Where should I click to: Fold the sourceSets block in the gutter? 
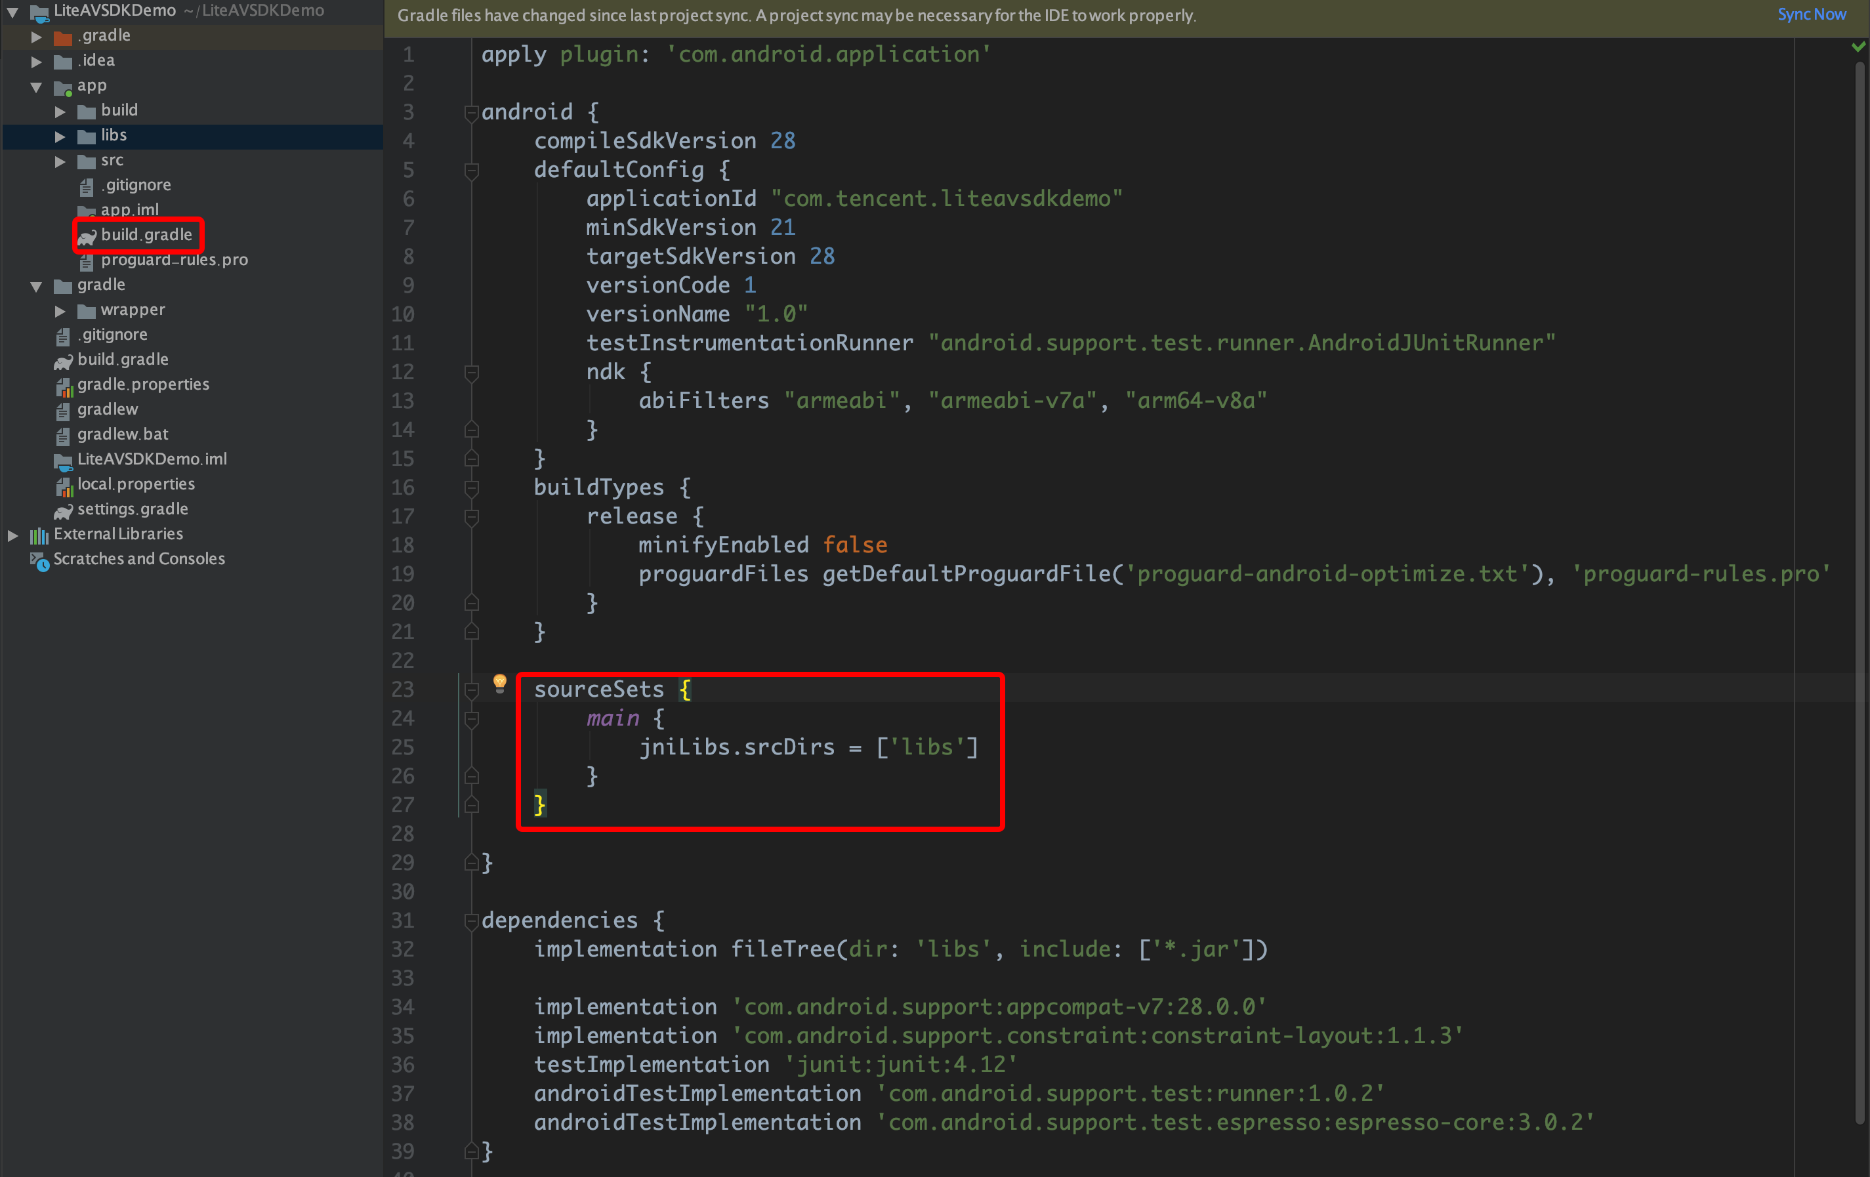(470, 690)
